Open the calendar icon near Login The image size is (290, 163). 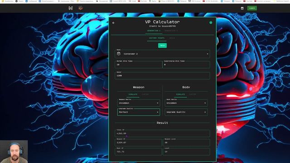[x=242, y=8]
